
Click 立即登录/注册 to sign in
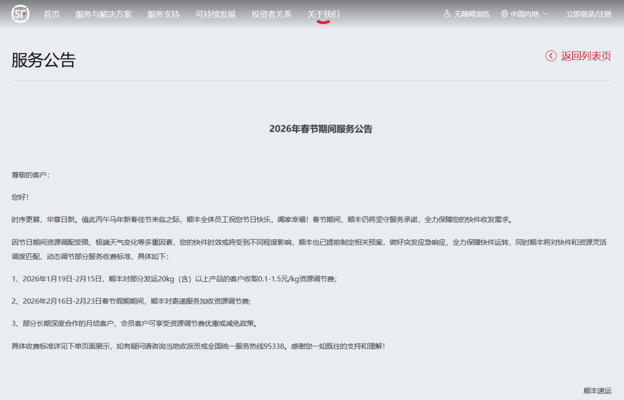click(x=589, y=14)
